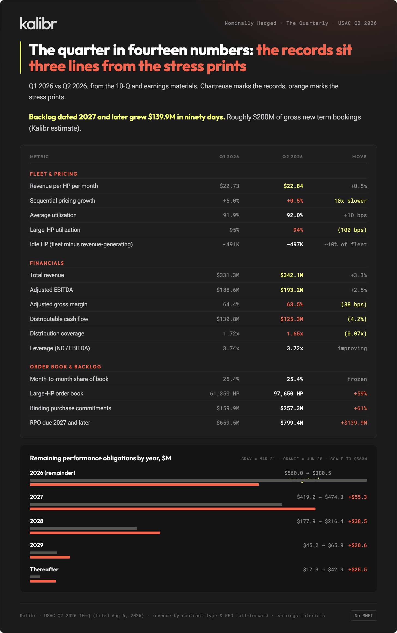Click the Large-HP utilization label
Image resolution: width=397 pixels, height=633 pixels.
(55, 230)
